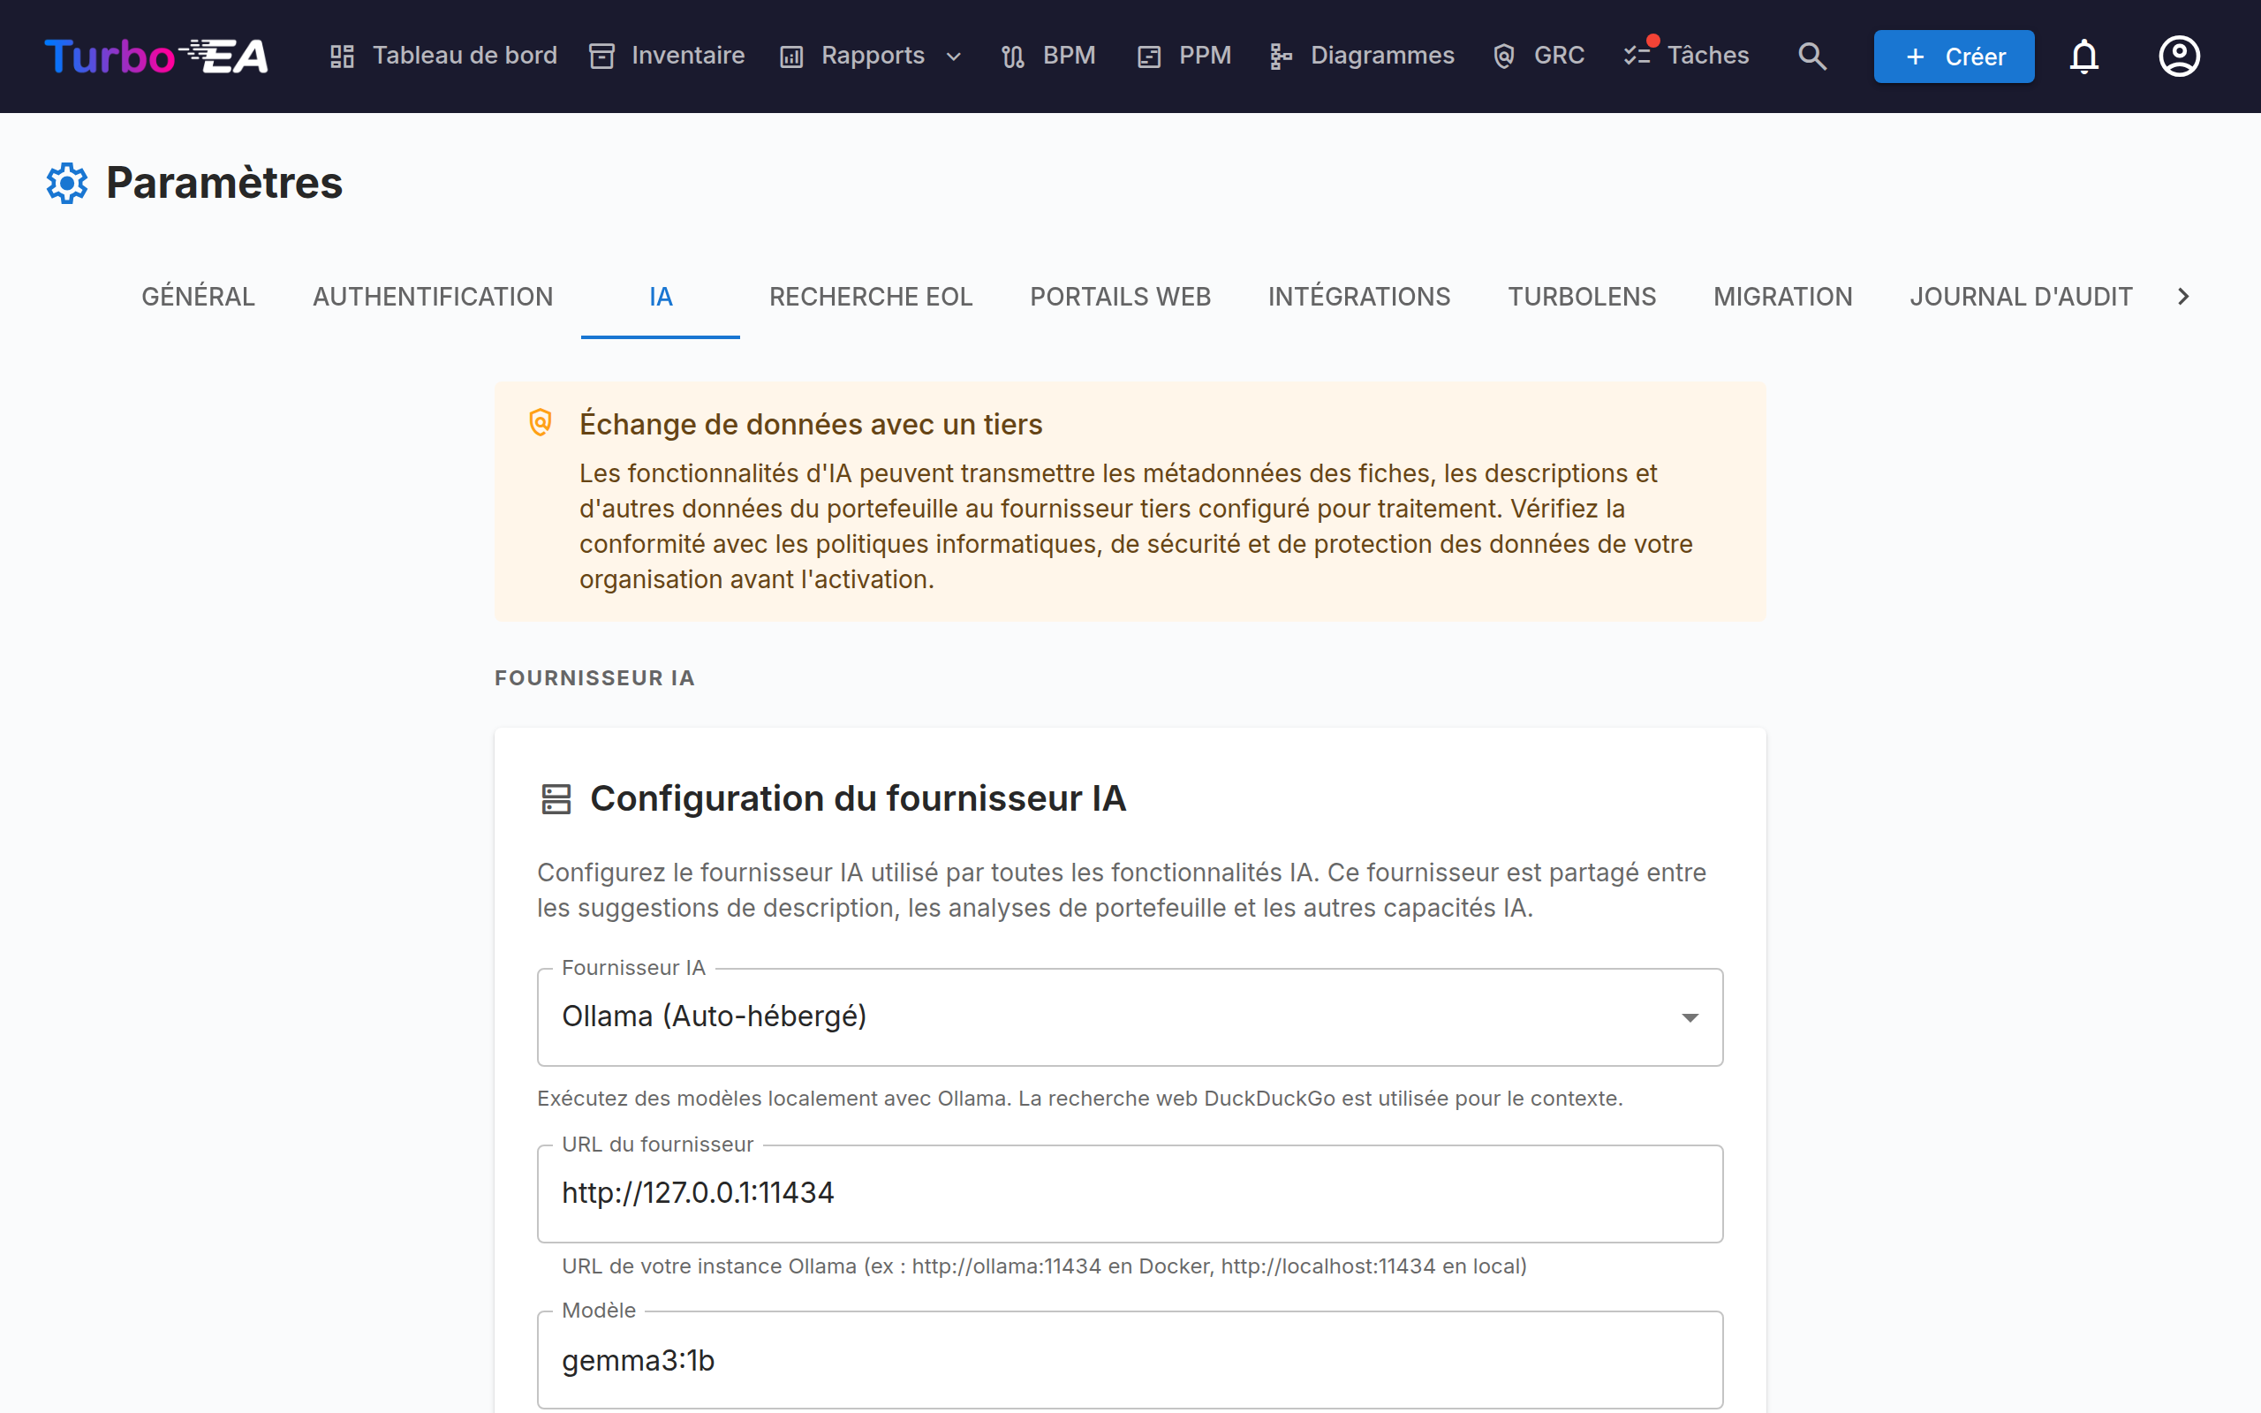Image resolution: width=2261 pixels, height=1413 pixels.
Task: Open notifications bell icon
Action: (2083, 56)
